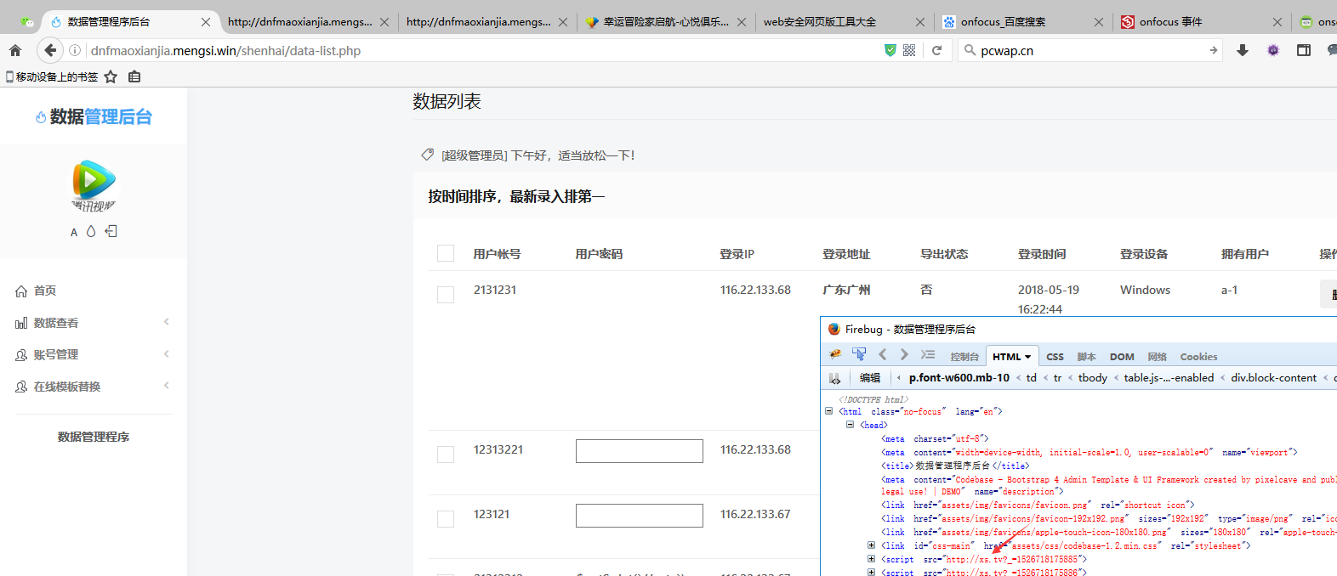Collapse the head node in Firebug tree
1337x576 pixels.
[850, 425]
